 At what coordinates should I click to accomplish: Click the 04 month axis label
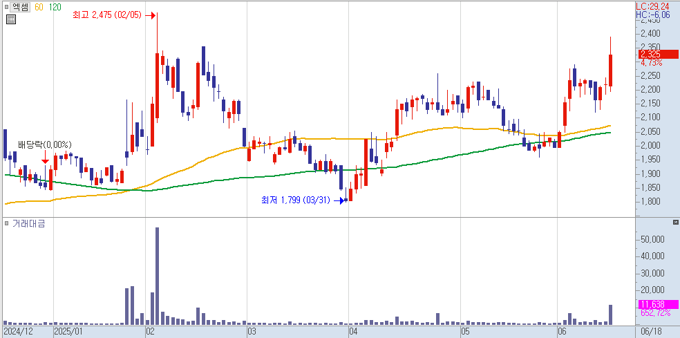tap(353, 332)
